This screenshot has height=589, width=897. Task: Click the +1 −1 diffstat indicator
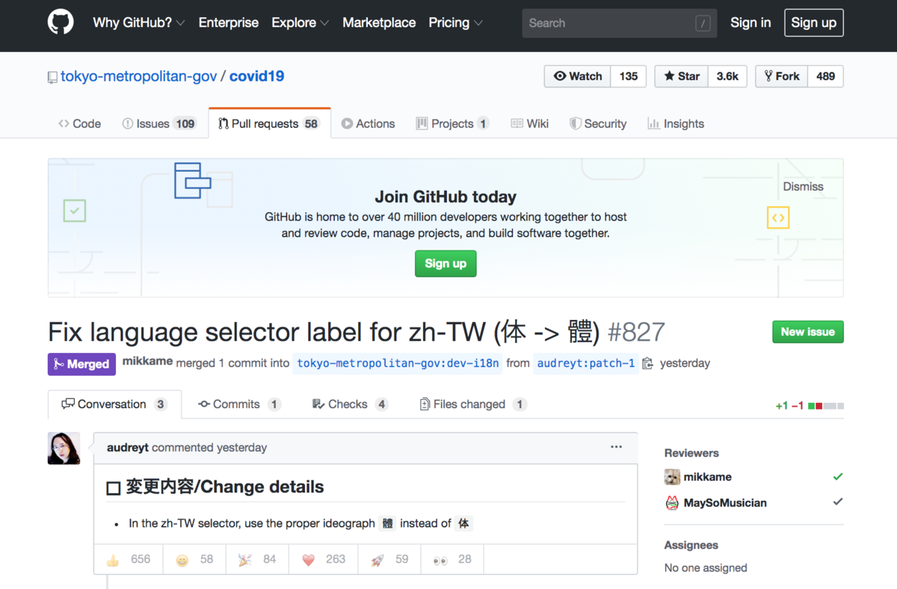click(810, 406)
